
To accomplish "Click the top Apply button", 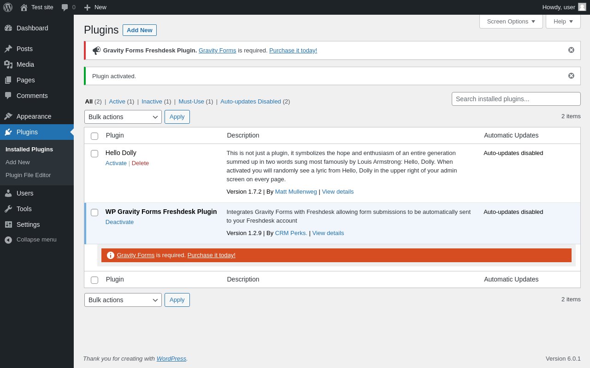I will point(177,117).
